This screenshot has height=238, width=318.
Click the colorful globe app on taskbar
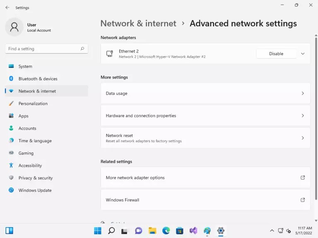tap(207, 231)
